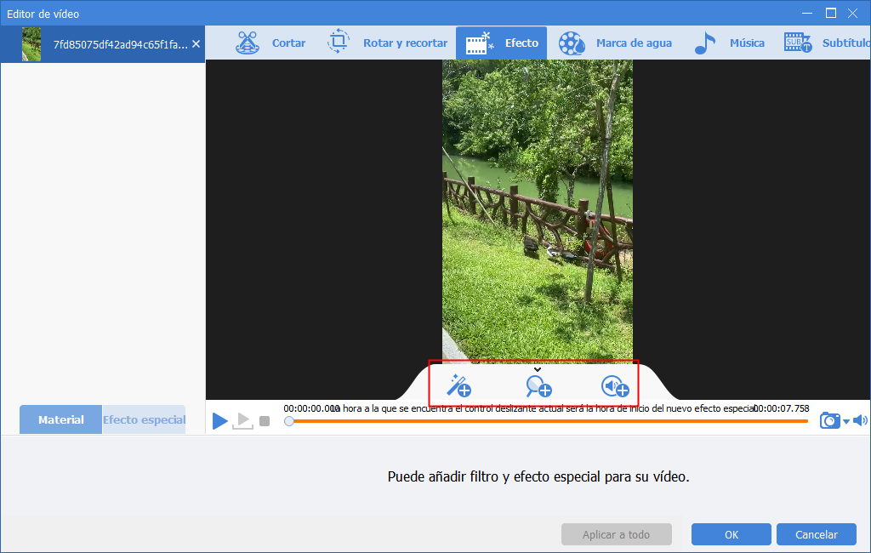The height and width of the screenshot is (553, 871).
Task: Click the play selected segment button
Action: tap(242, 421)
